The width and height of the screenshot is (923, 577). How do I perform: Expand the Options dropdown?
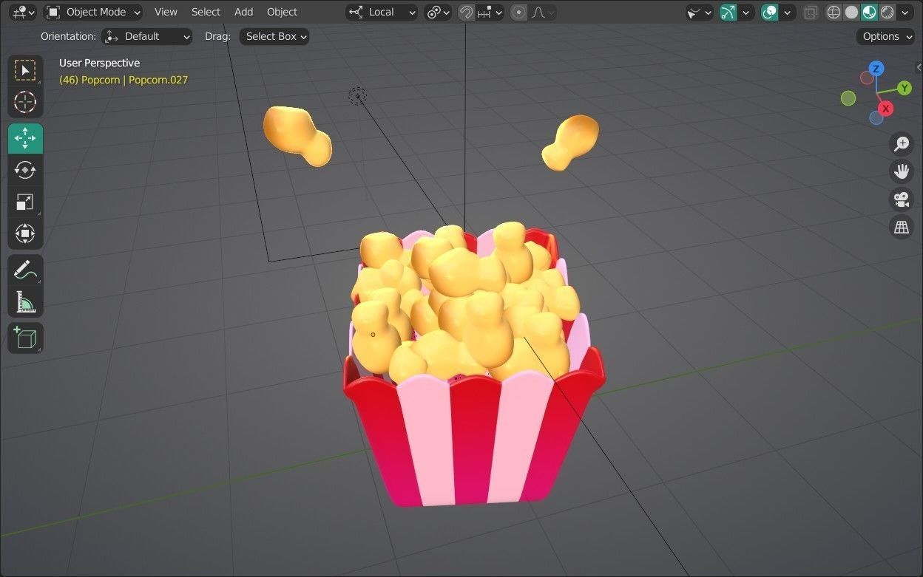point(885,36)
